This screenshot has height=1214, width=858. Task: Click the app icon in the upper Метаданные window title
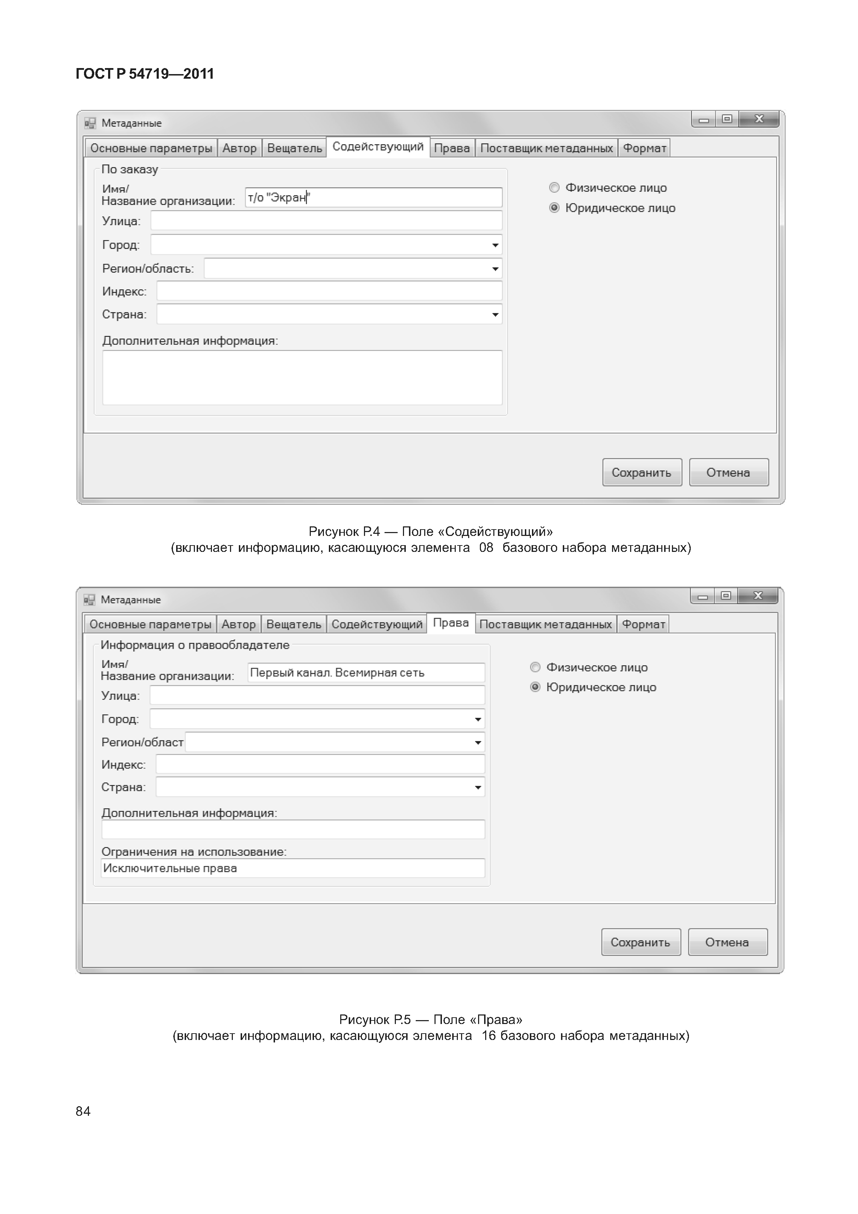pyautogui.click(x=90, y=123)
